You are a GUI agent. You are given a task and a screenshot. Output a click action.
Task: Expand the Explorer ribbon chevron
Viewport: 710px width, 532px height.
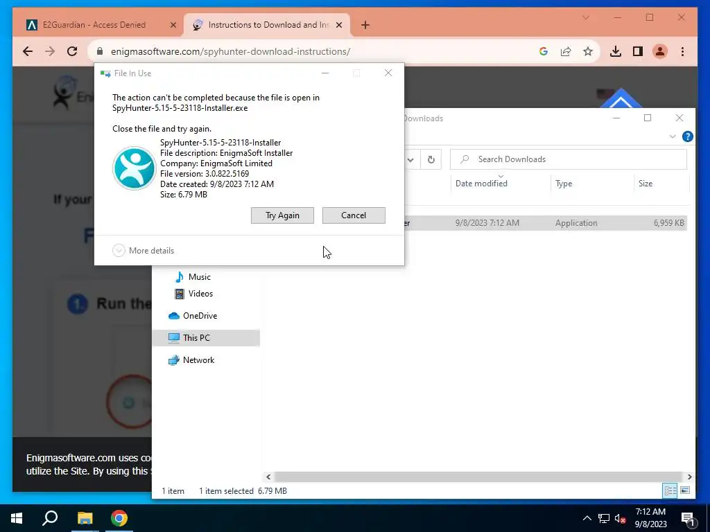[x=673, y=136]
